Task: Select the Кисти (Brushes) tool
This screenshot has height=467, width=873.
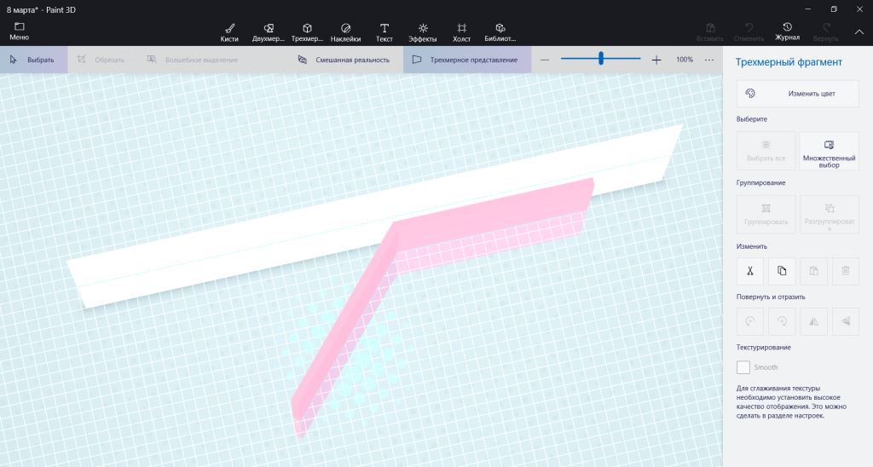Action: [228, 32]
